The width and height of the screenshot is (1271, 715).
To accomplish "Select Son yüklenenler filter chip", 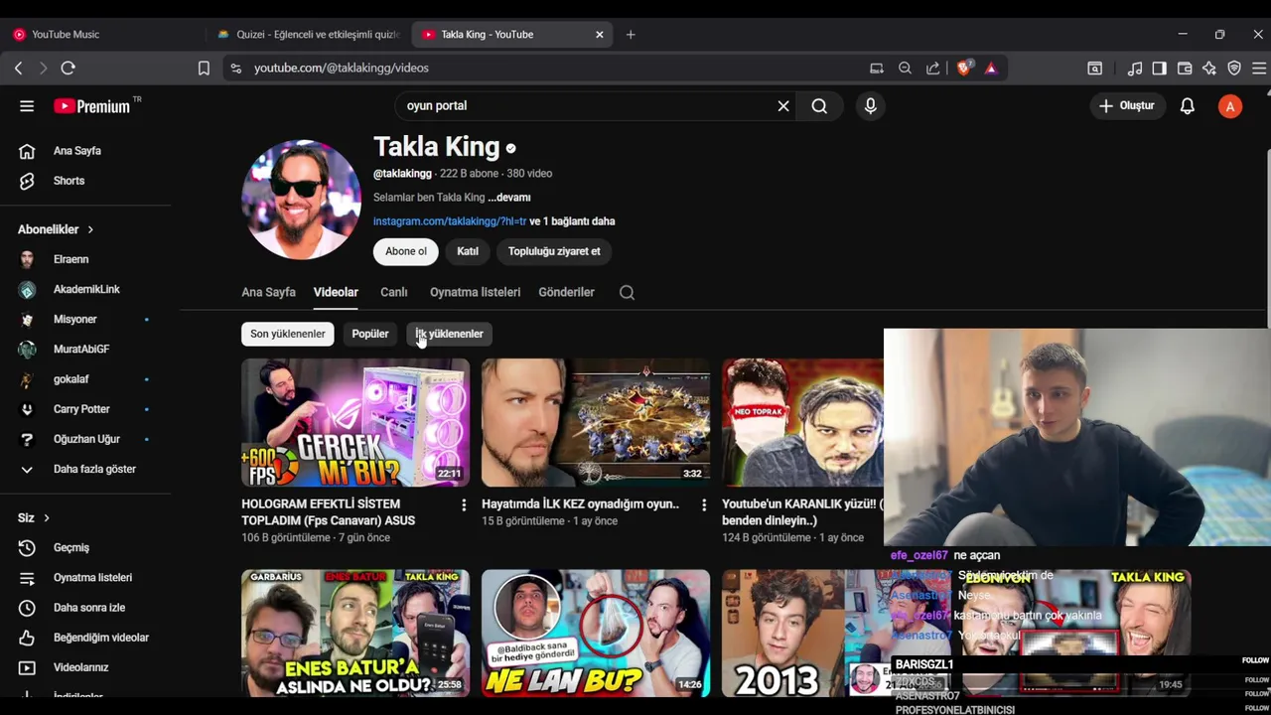I will point(288,334).
